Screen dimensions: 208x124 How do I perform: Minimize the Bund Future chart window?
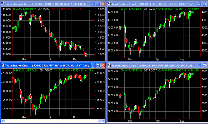click(x=93, y=4)
